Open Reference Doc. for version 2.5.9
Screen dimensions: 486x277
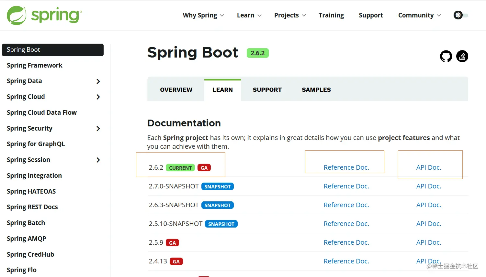click(346, 242)
